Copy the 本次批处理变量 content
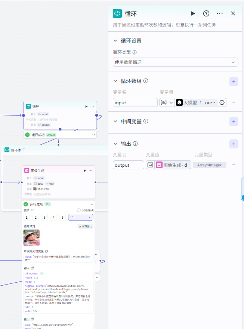This screenshot has height=329, width=244. 47,251
